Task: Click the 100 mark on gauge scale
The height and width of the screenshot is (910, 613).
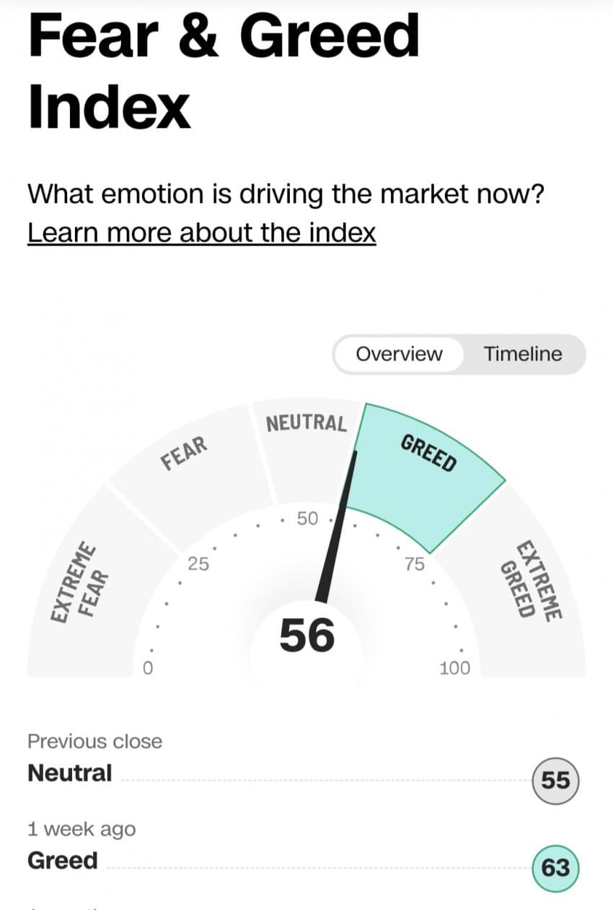Action: [454, 668]
